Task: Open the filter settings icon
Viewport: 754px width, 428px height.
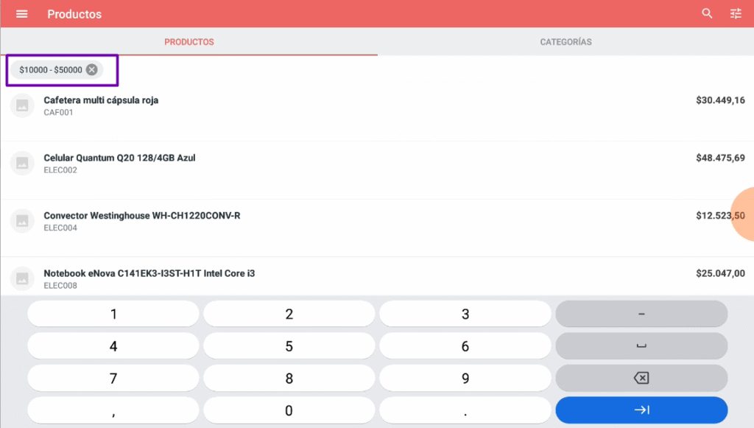Action: pyautogui.click(x=736, y=14)
